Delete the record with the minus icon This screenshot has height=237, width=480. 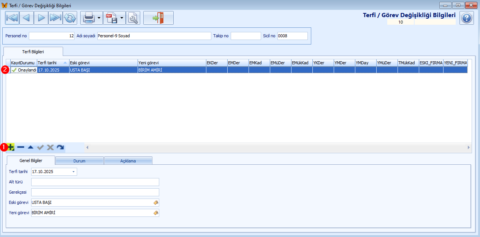21,147
